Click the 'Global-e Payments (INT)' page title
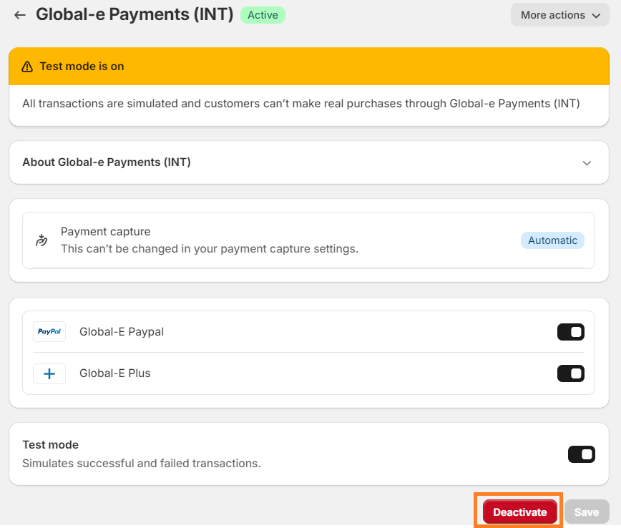Image resolution: width=621 pixels, height=528 pixels. point(135,14)
